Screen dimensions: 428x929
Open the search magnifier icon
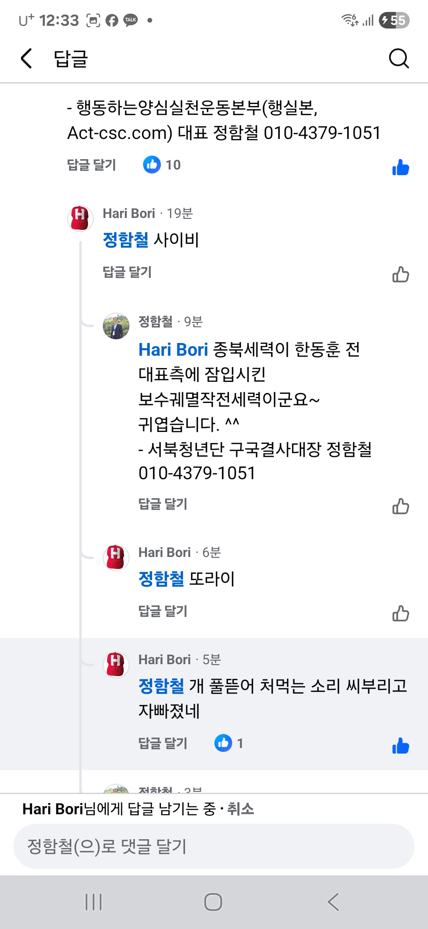coord(399,59)
